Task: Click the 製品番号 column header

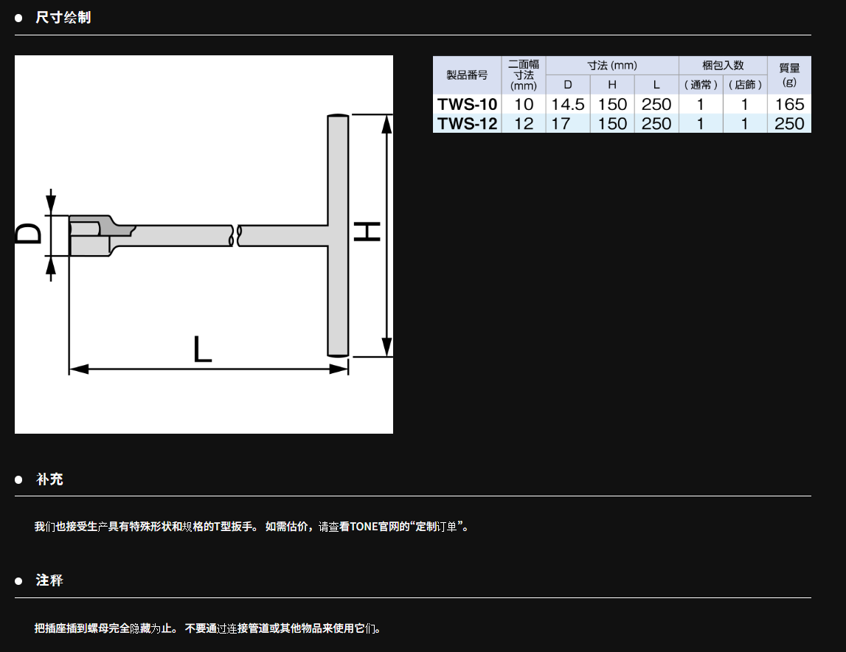Action: click(467, 74)
